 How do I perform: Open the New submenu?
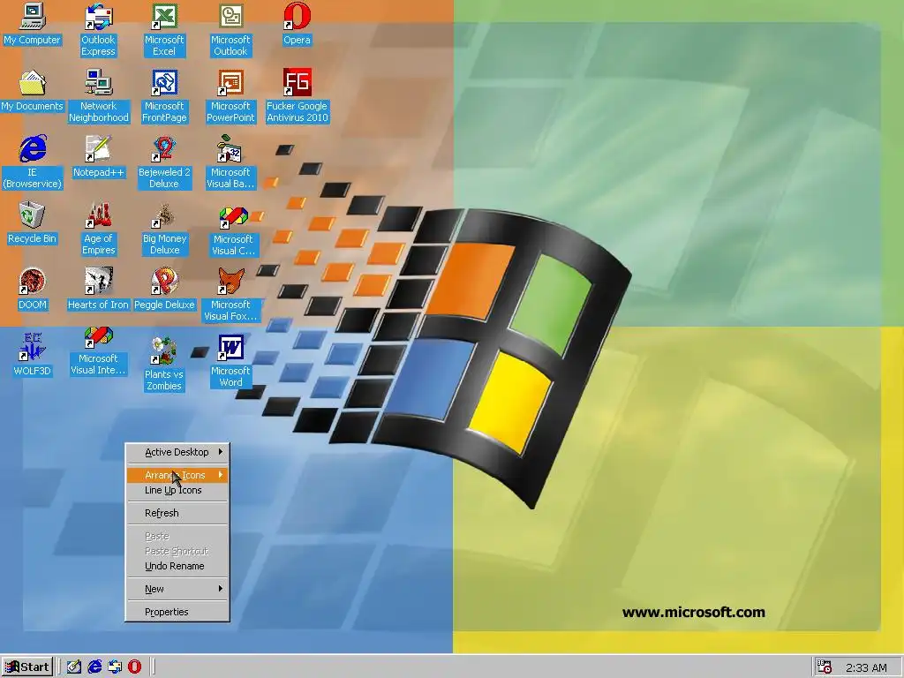point(177,589)
